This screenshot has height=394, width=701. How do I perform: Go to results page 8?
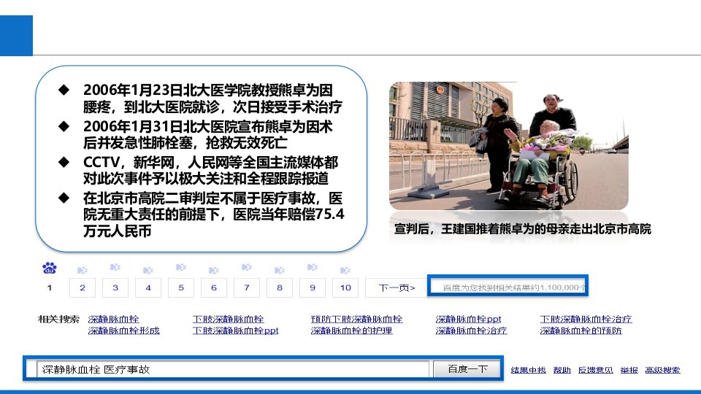280,287
